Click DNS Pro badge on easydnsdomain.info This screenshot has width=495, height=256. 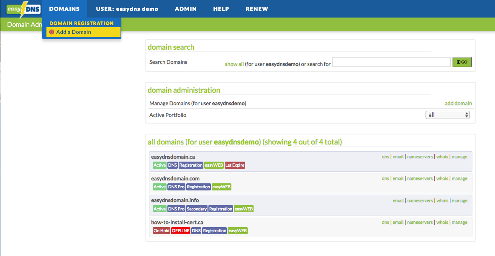coord(176,209)
